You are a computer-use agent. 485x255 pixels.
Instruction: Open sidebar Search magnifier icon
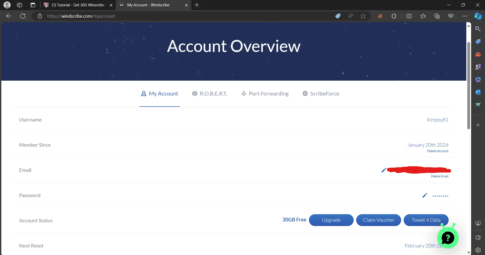coord(478,29)
